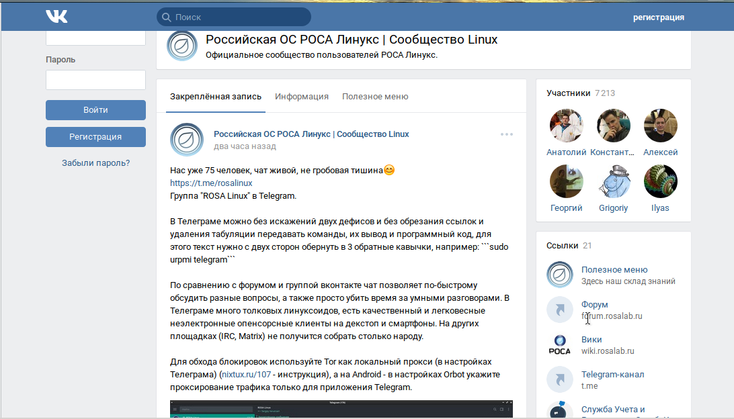Viewport: 734px width, 419px height.
Task: Open the Служба Учета и text link
Action: 613,409
